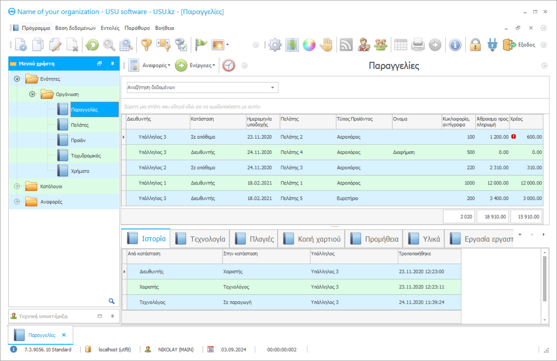Viewport: 557px width, 361px height.
Task: Switch to the Κοπή χαρτιού tab
Action: [311, 239]
